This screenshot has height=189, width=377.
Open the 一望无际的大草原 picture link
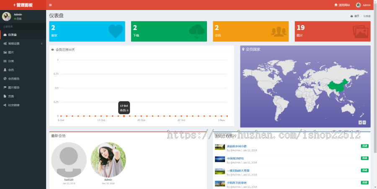pos(238,171)
